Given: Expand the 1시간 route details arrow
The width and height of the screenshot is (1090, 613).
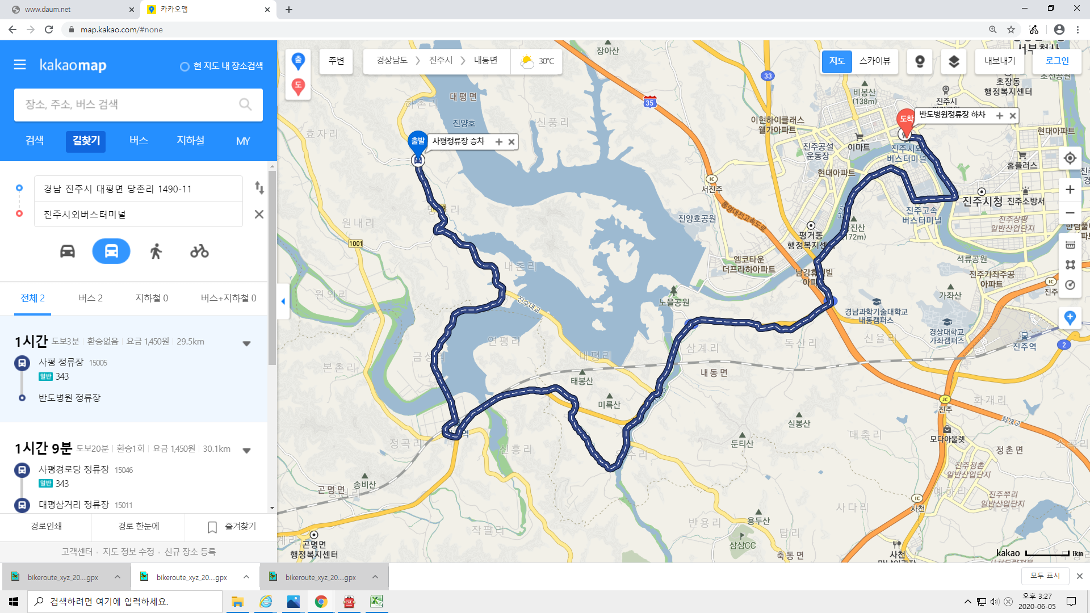Looking at the screenshot, I should point(246,343).
